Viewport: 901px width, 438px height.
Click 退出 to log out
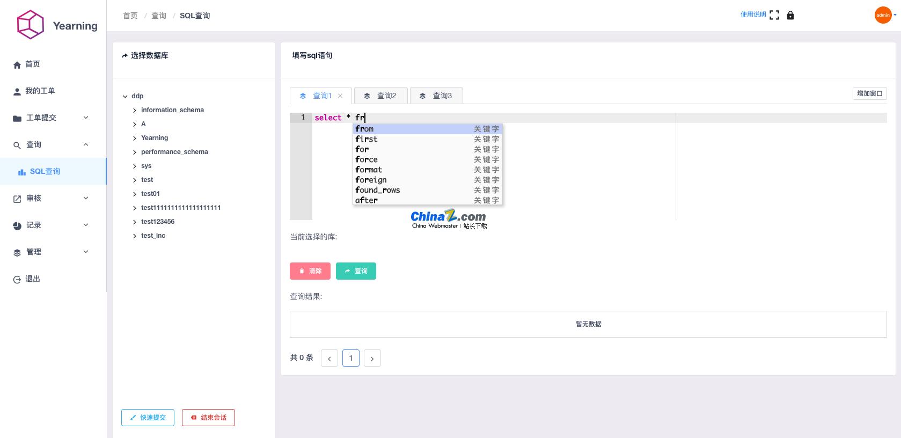tap(32, 279)
